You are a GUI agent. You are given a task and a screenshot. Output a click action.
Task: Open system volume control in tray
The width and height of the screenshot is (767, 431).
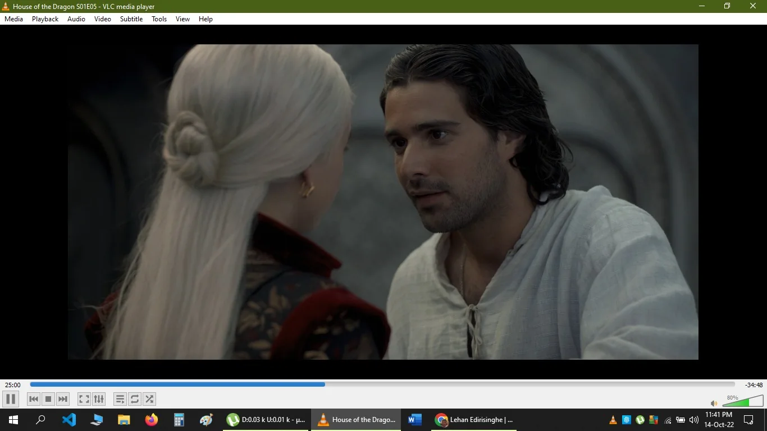pyautogui.click(x=694, y=420)
